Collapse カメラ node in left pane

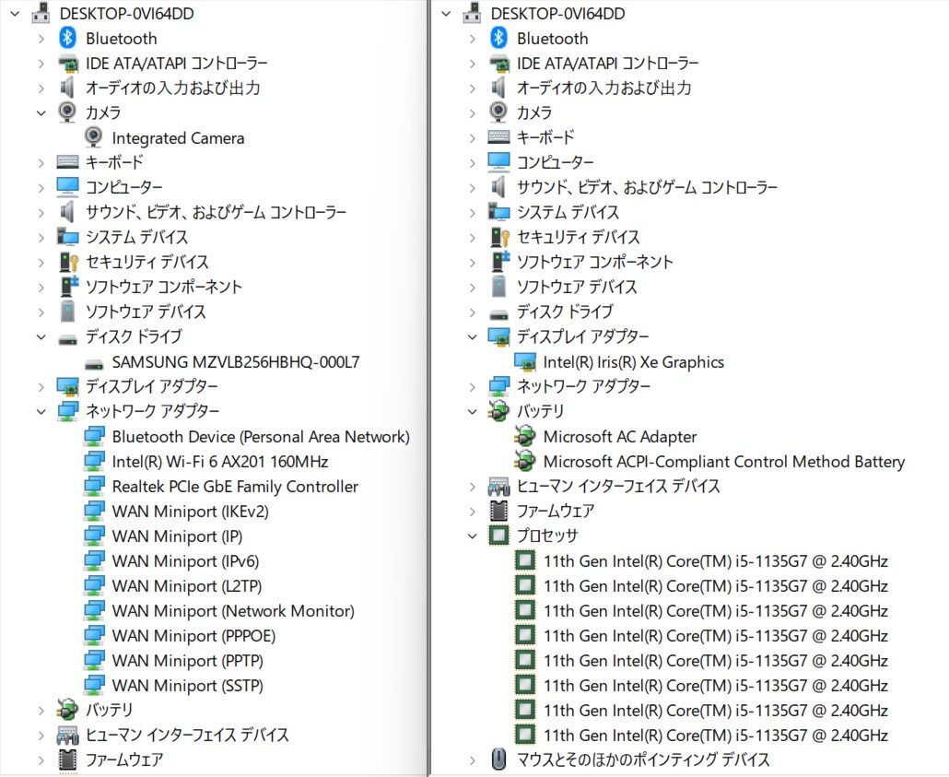click(41, 112)
